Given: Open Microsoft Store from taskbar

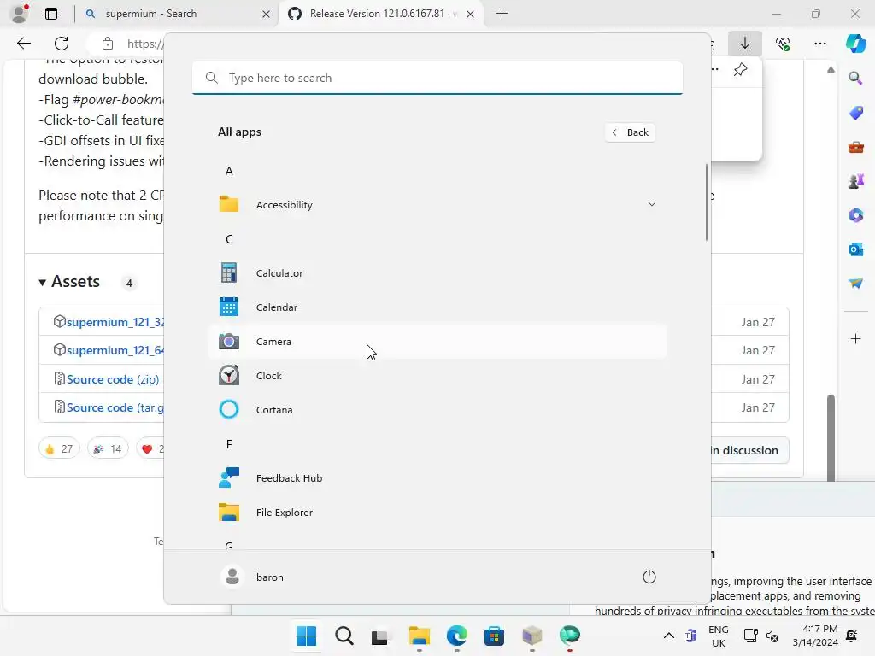Looking at the screenshot, I should tap(495, 635).
